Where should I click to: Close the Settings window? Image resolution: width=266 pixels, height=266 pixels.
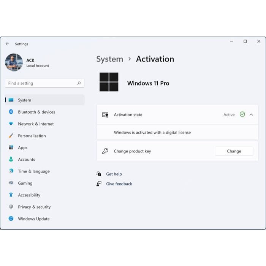tap(259, 41)
